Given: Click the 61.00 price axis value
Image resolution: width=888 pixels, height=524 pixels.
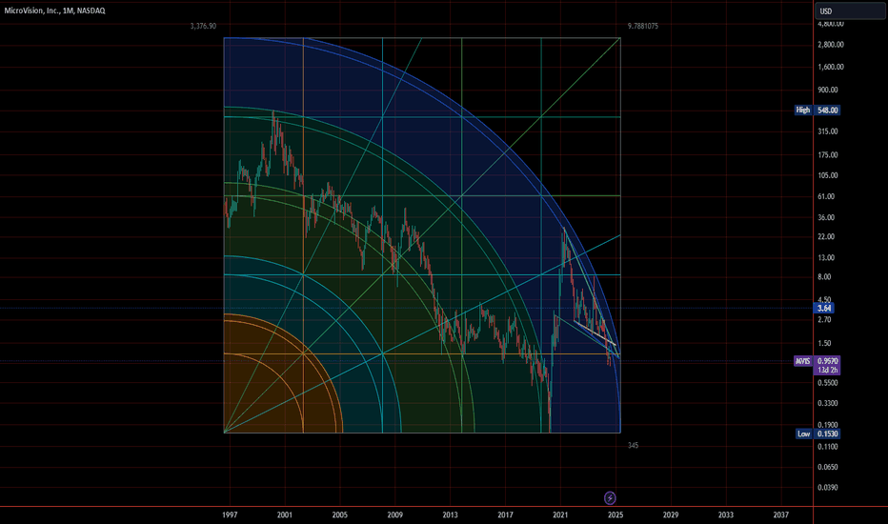Looking at the screenshot, I should [x=826, y=196].
